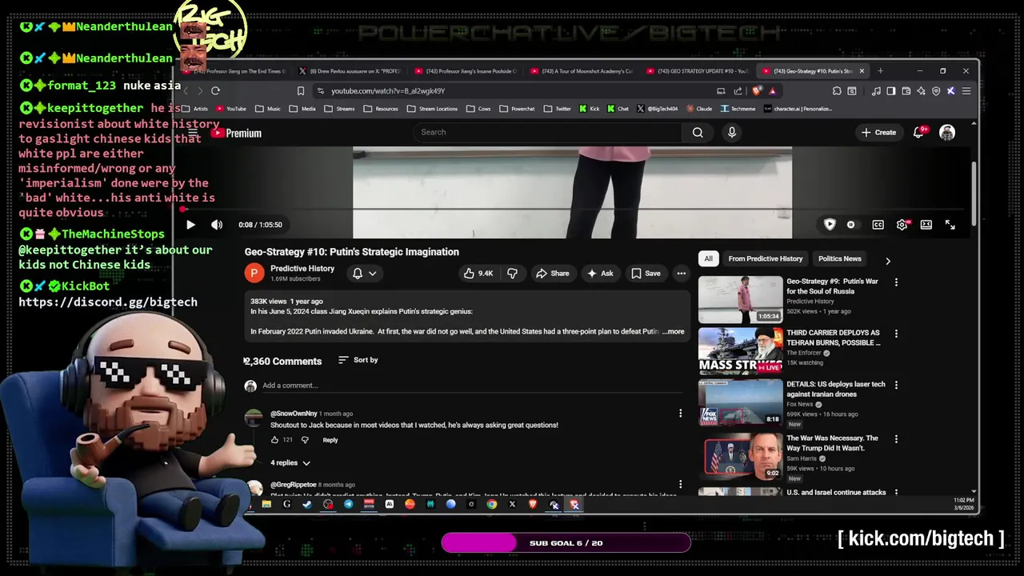Reply to SnowOwnNny's comment
The height and width of the screenshot is (576, 1024).
tap(330, 440)
